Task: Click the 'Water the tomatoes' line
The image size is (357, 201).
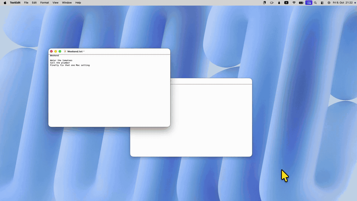Action: click(x=61, y=60)
